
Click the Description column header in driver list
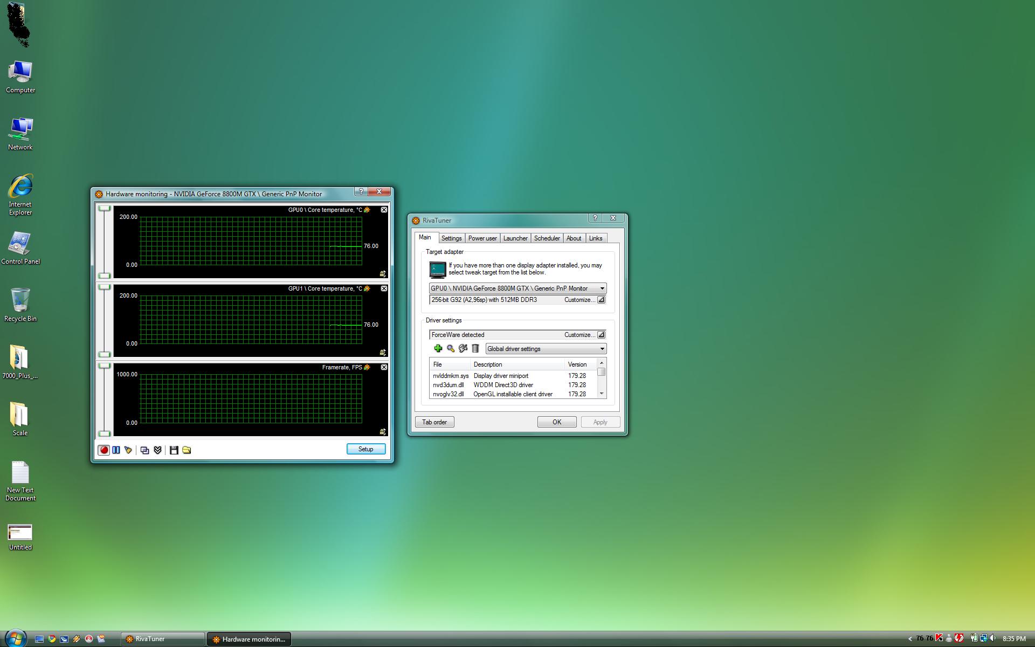pyautogui.click(x=517, y=364)
